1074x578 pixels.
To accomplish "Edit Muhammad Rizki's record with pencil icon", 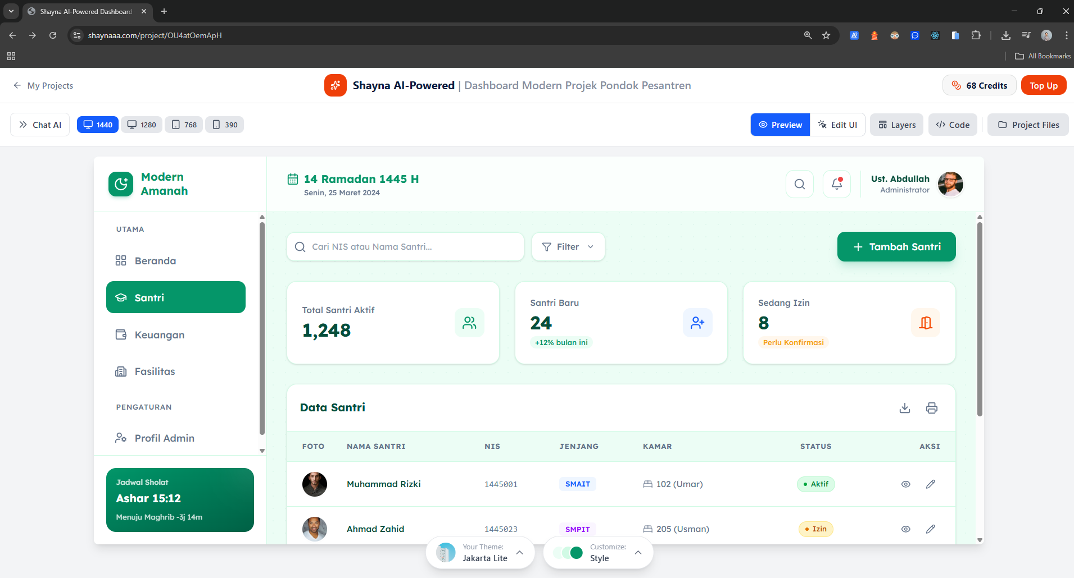I will (x=930, y=484).
